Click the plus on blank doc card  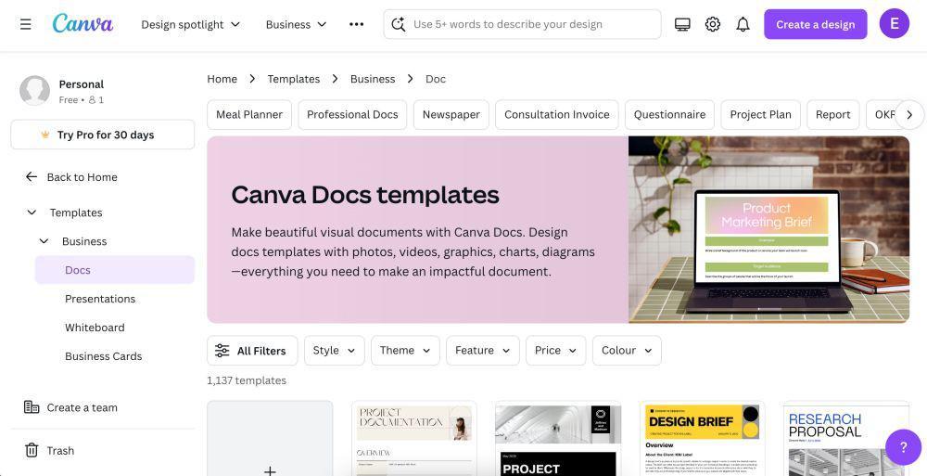pos(270,470)
